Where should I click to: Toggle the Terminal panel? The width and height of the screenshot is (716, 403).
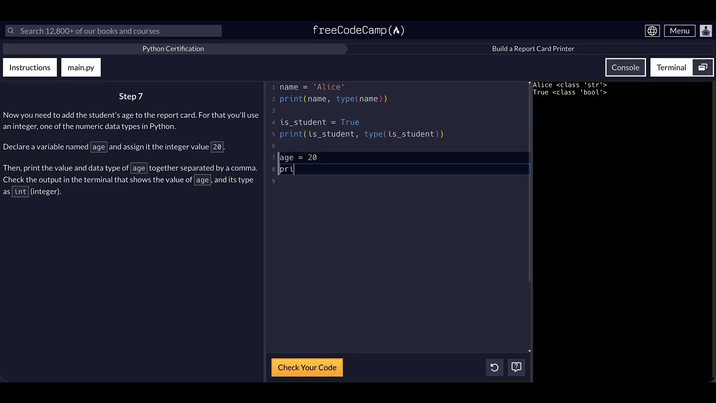point(671,67)
